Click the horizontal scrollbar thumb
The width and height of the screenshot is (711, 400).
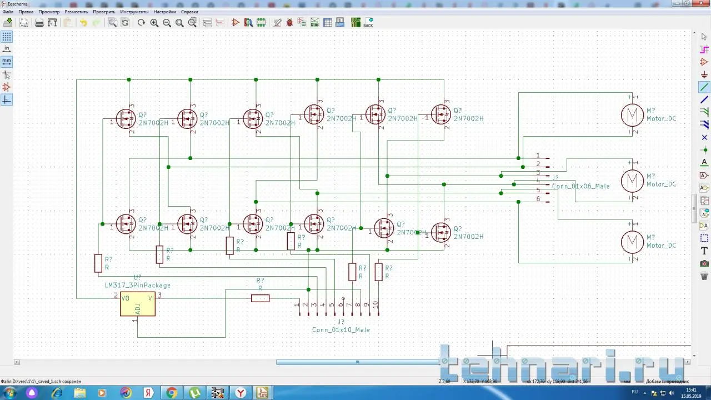pos(357,362)
